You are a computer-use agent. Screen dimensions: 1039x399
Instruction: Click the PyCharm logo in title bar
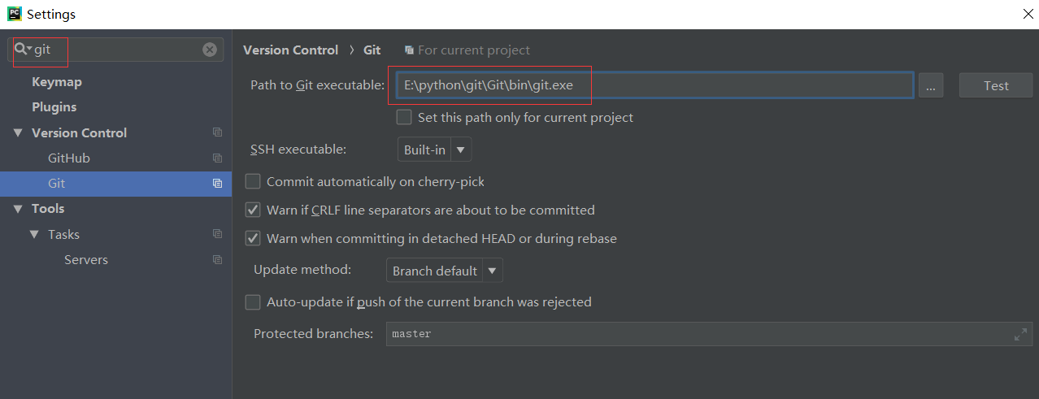[x=14, y=14]
